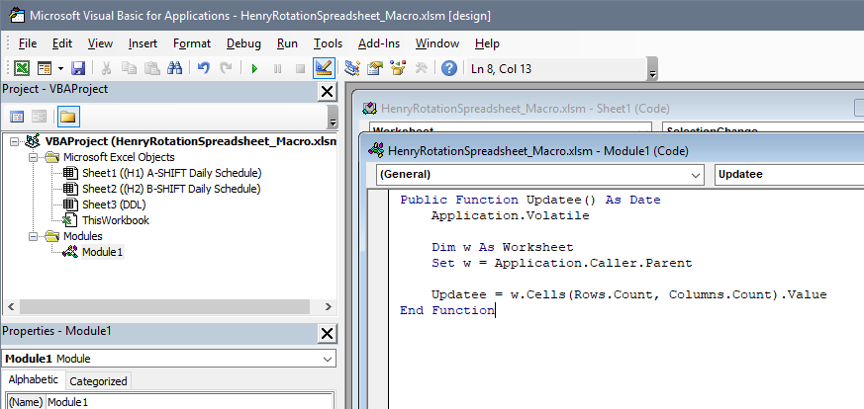Click Project tree scrollbar right arrow
Screen dimensions: 864x409
tap(328, 306)
